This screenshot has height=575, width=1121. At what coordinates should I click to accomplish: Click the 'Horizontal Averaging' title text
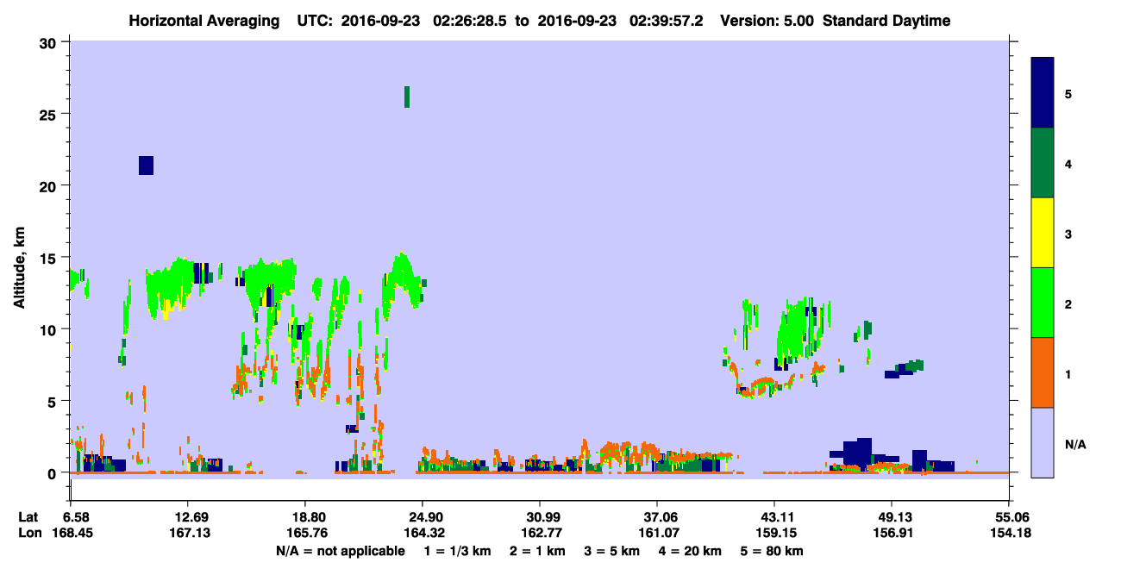203,21
